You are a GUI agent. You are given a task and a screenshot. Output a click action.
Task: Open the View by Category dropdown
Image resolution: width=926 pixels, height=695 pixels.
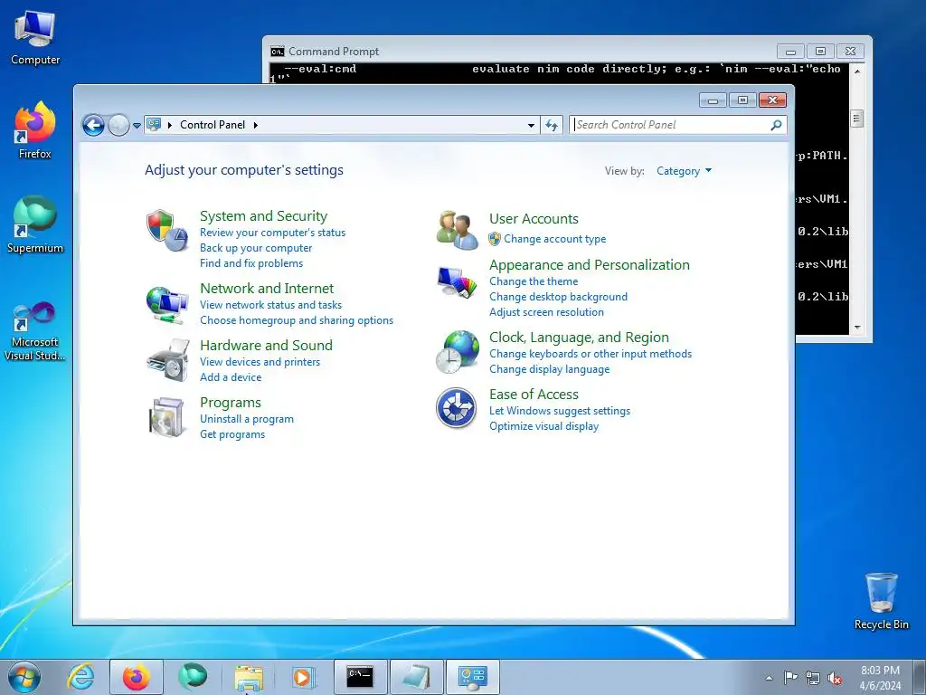[x=684, y=171]
